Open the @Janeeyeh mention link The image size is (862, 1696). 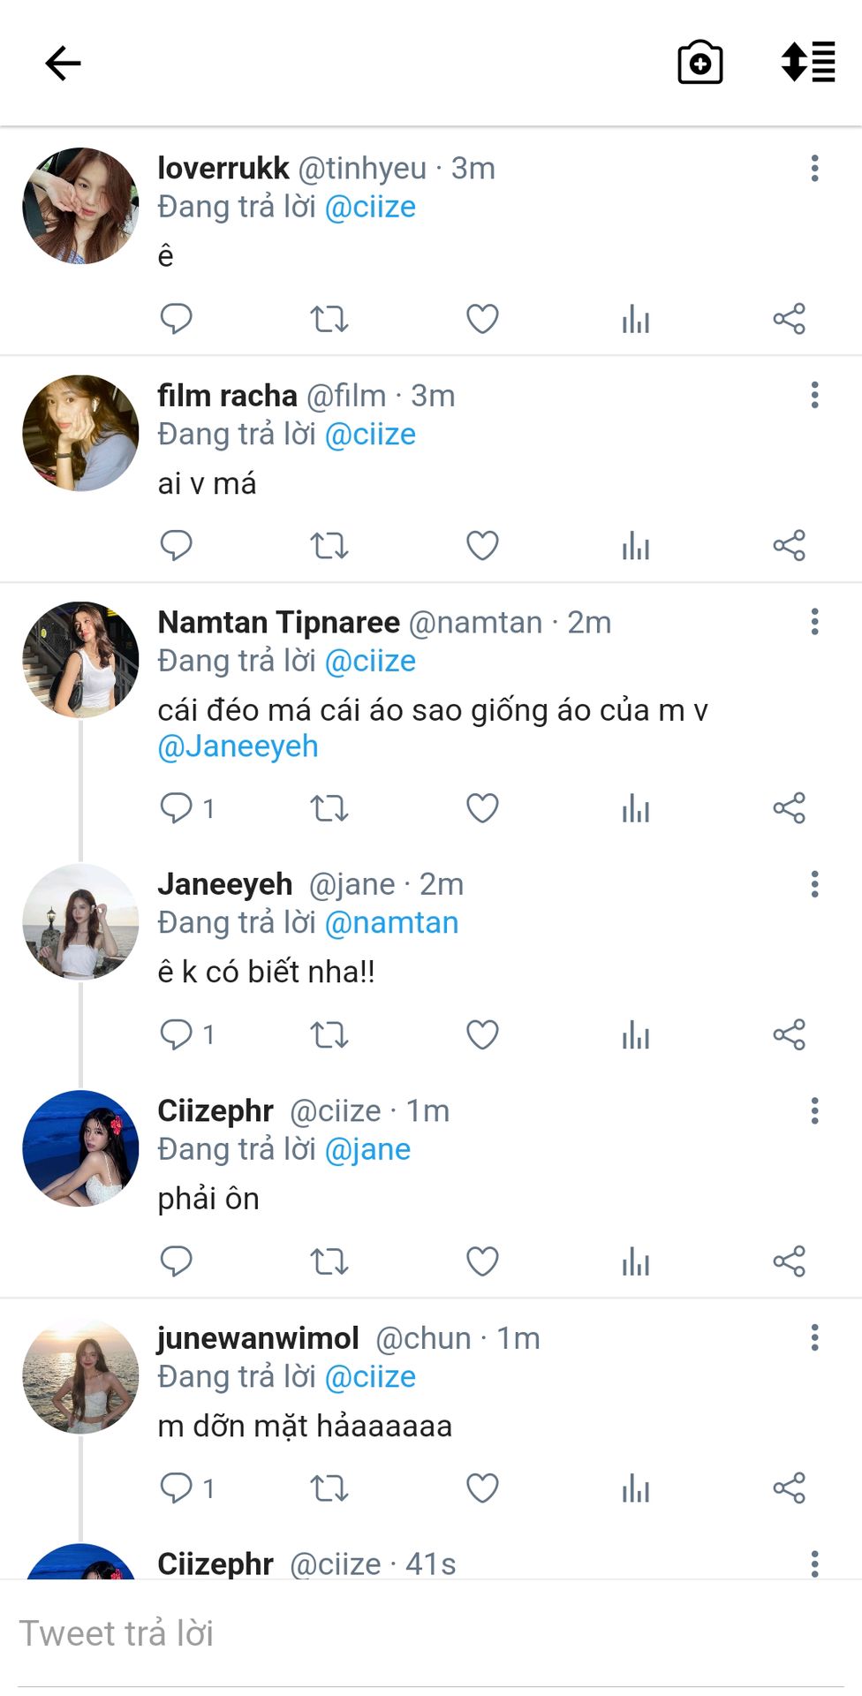coord(238,746)
